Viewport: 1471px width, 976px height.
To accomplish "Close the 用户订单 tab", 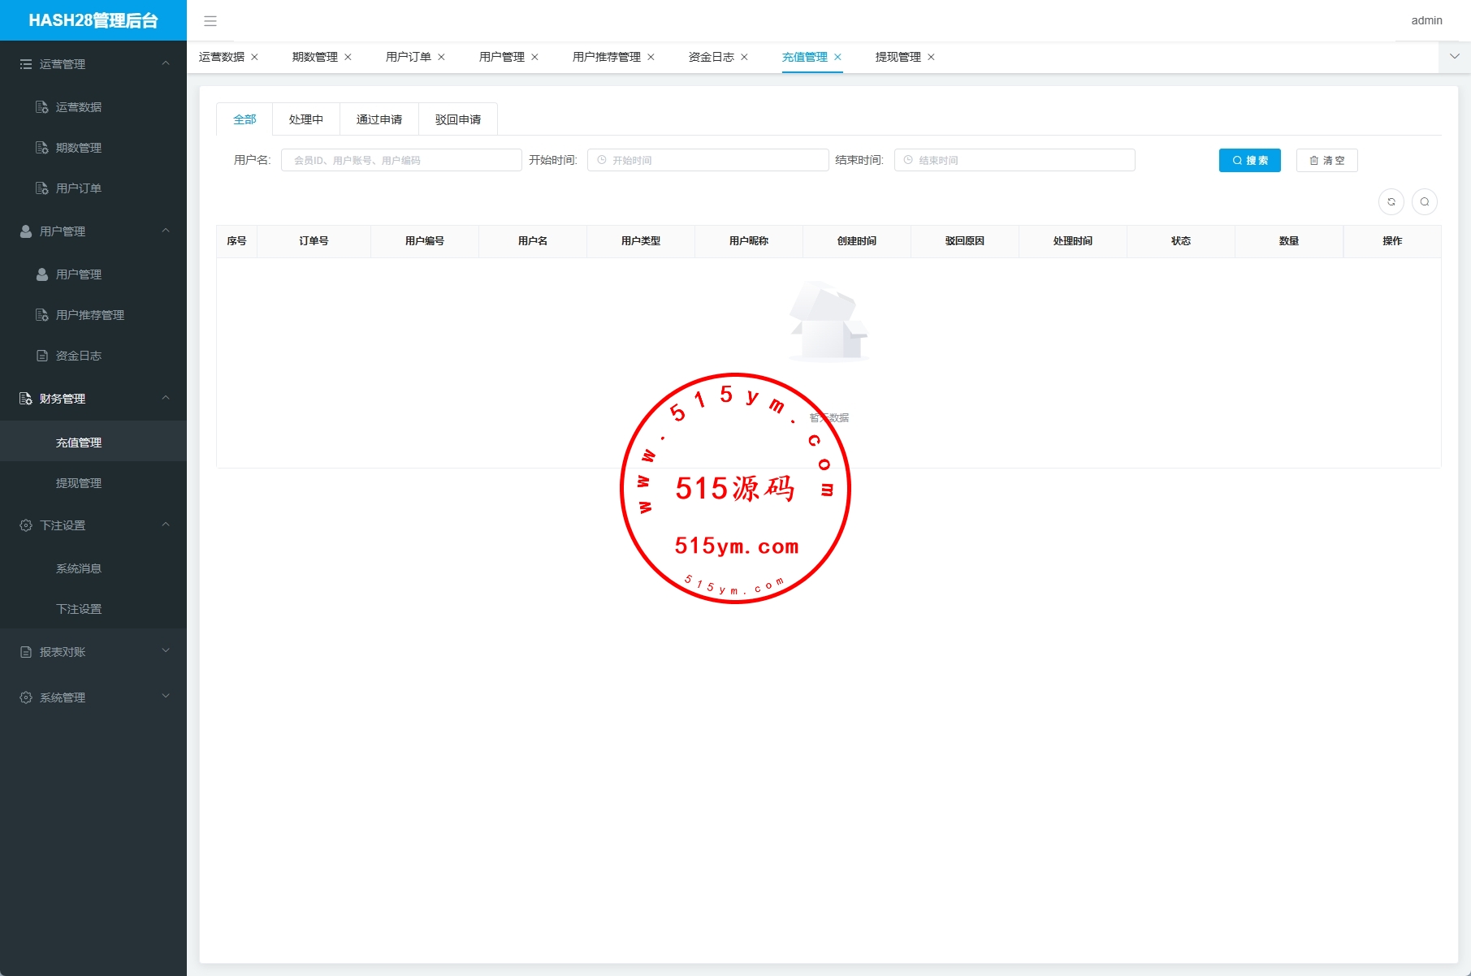I will tap(441, 58).
